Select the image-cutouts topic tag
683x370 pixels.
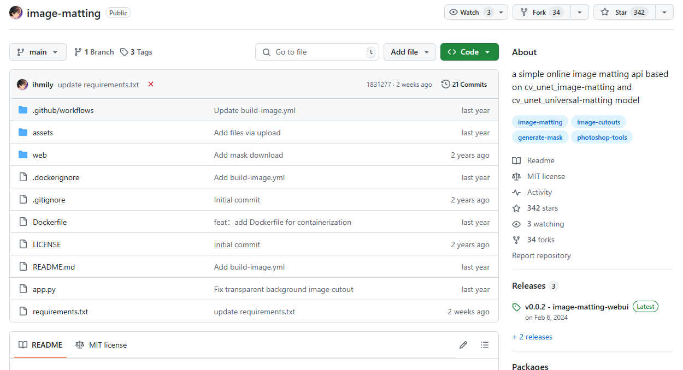pyautogui.click(x=599, y=122)
